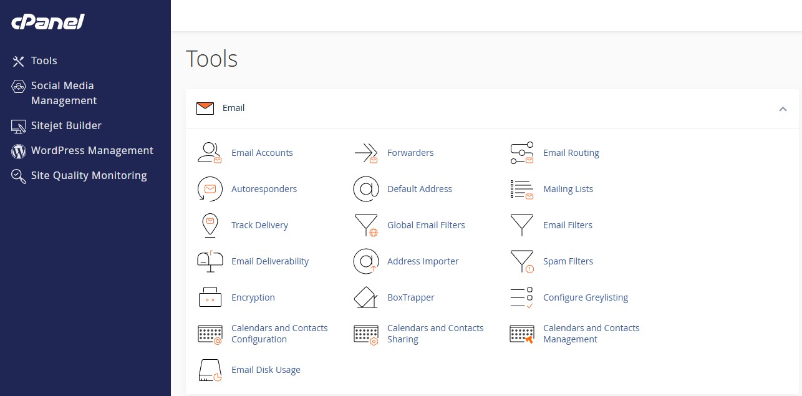This screenshot has width=802, height=396.
Task: Click the Forwarders arrow icon
Action: [x=366, y=153]
